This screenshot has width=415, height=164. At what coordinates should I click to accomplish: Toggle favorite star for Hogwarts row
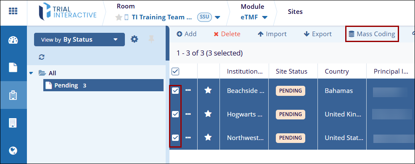(x=208, y=114)
